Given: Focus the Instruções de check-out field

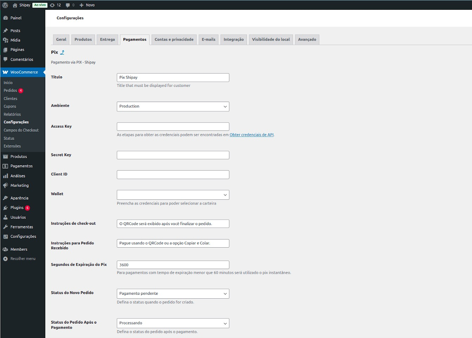Looking at the screenshot, I should click(173, 224).
